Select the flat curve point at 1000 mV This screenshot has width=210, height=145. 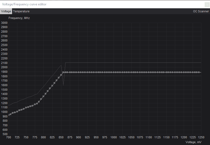pos(114,72)
